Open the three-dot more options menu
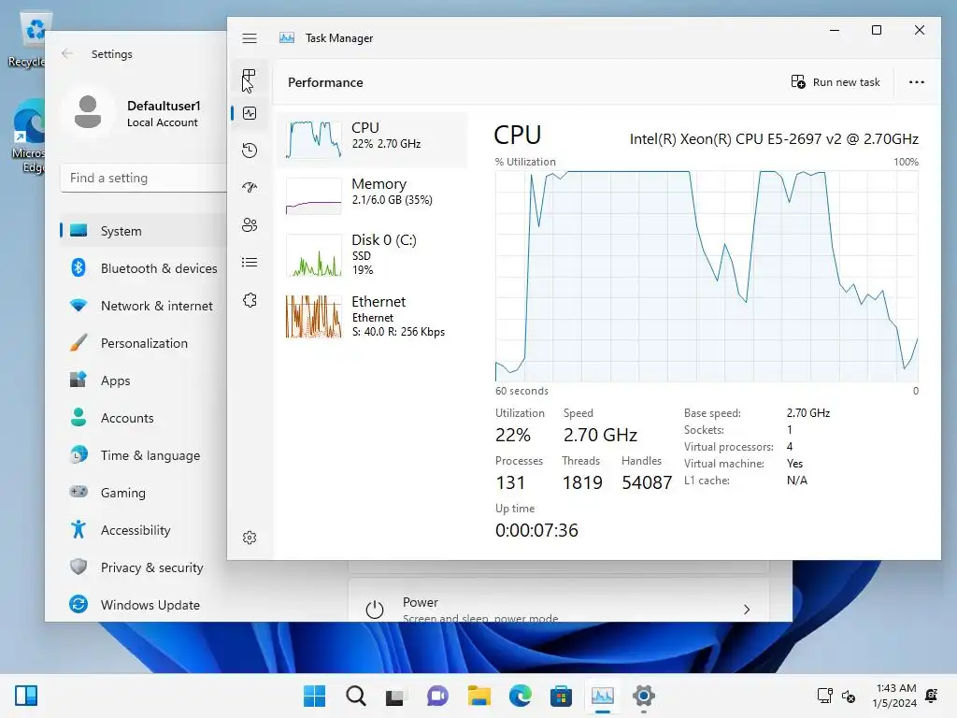Screen dimensions: 957x718 click(916, 82)
